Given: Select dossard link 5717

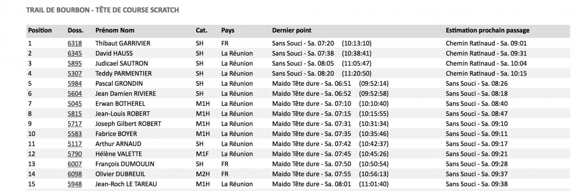Looking at the screenshot, I should point(75,124).
